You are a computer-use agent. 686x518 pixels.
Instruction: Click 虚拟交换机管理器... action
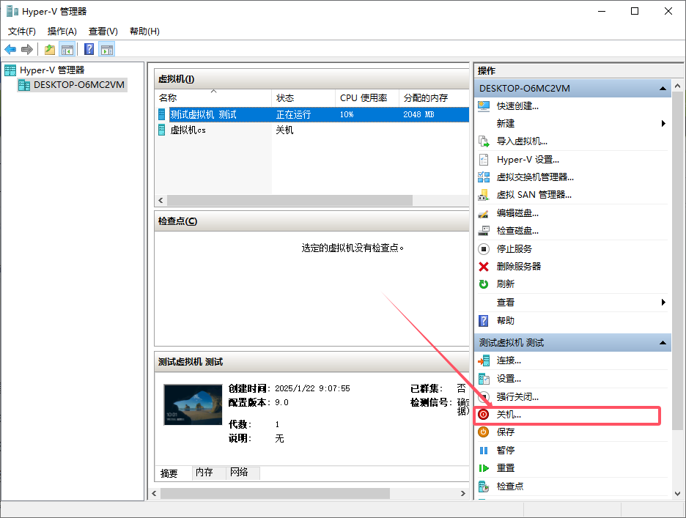(x=535, y=177)
